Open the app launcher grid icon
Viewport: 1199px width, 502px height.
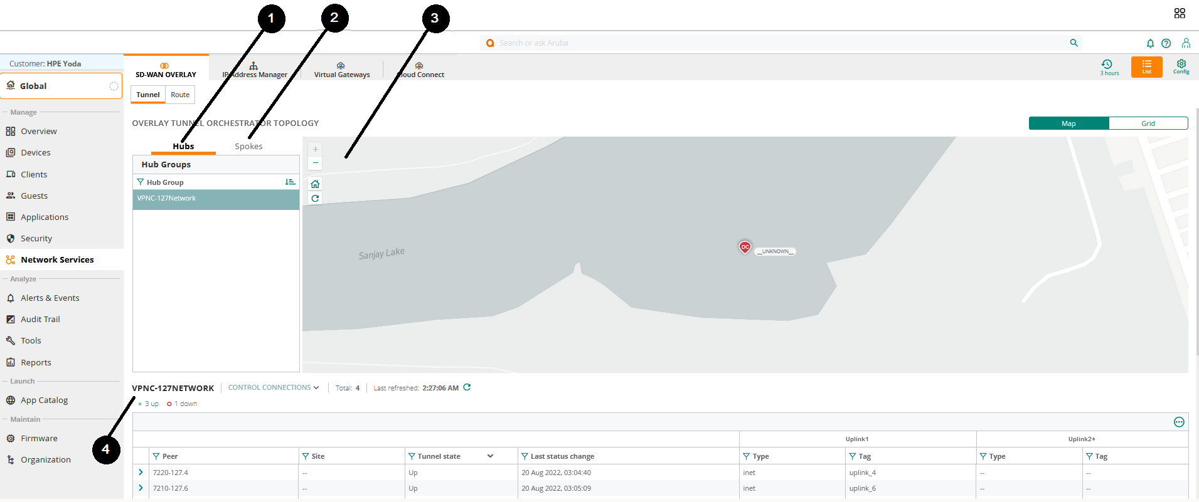1180,13
